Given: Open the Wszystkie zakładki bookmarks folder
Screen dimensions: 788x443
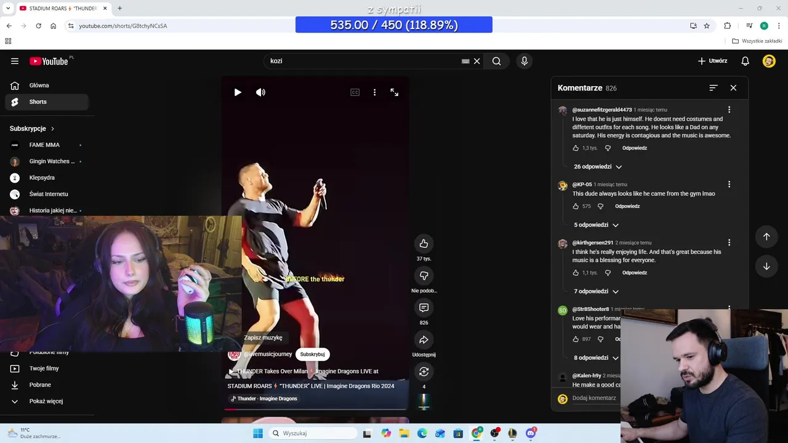Looking at the screenshot, I should click(757, 41).
